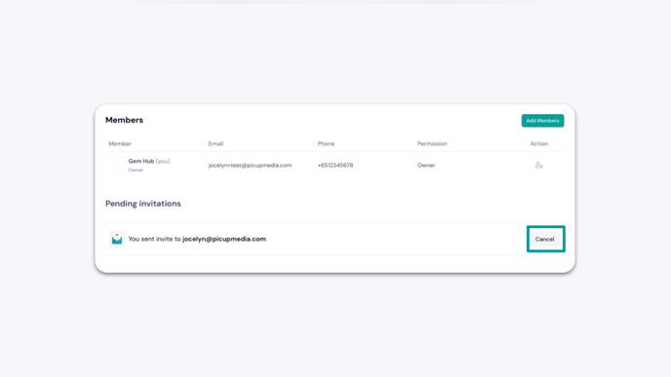Click the edit member icon in Action column
This screenshot has height=377, width=671.
click(x=538, y=165)
